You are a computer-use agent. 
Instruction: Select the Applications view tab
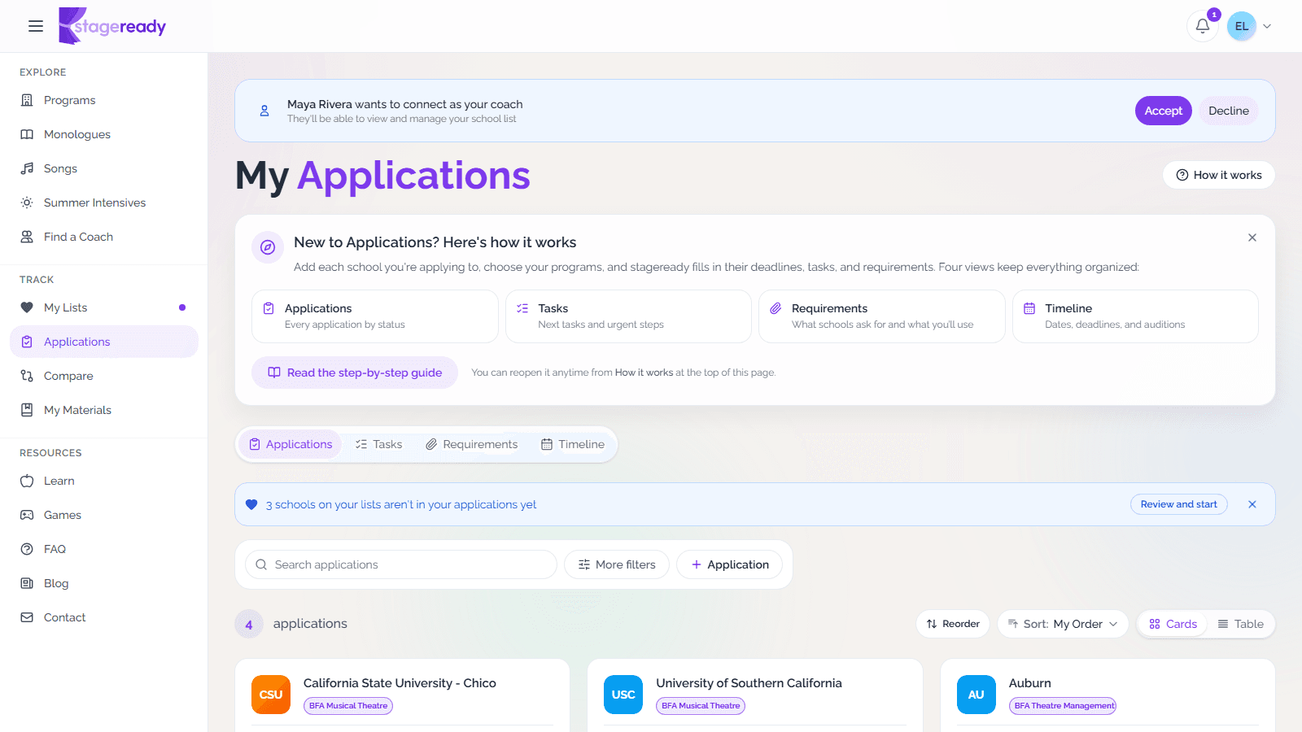pos(291,444)
